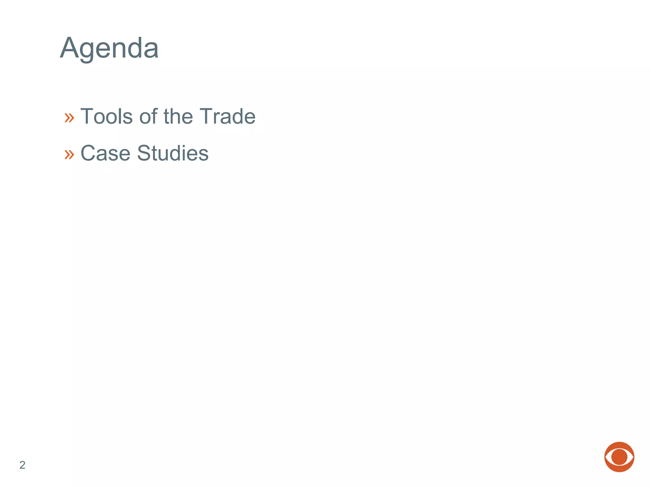
Task: Click the capital S of Studies
Action: click(x=144, y=153)
